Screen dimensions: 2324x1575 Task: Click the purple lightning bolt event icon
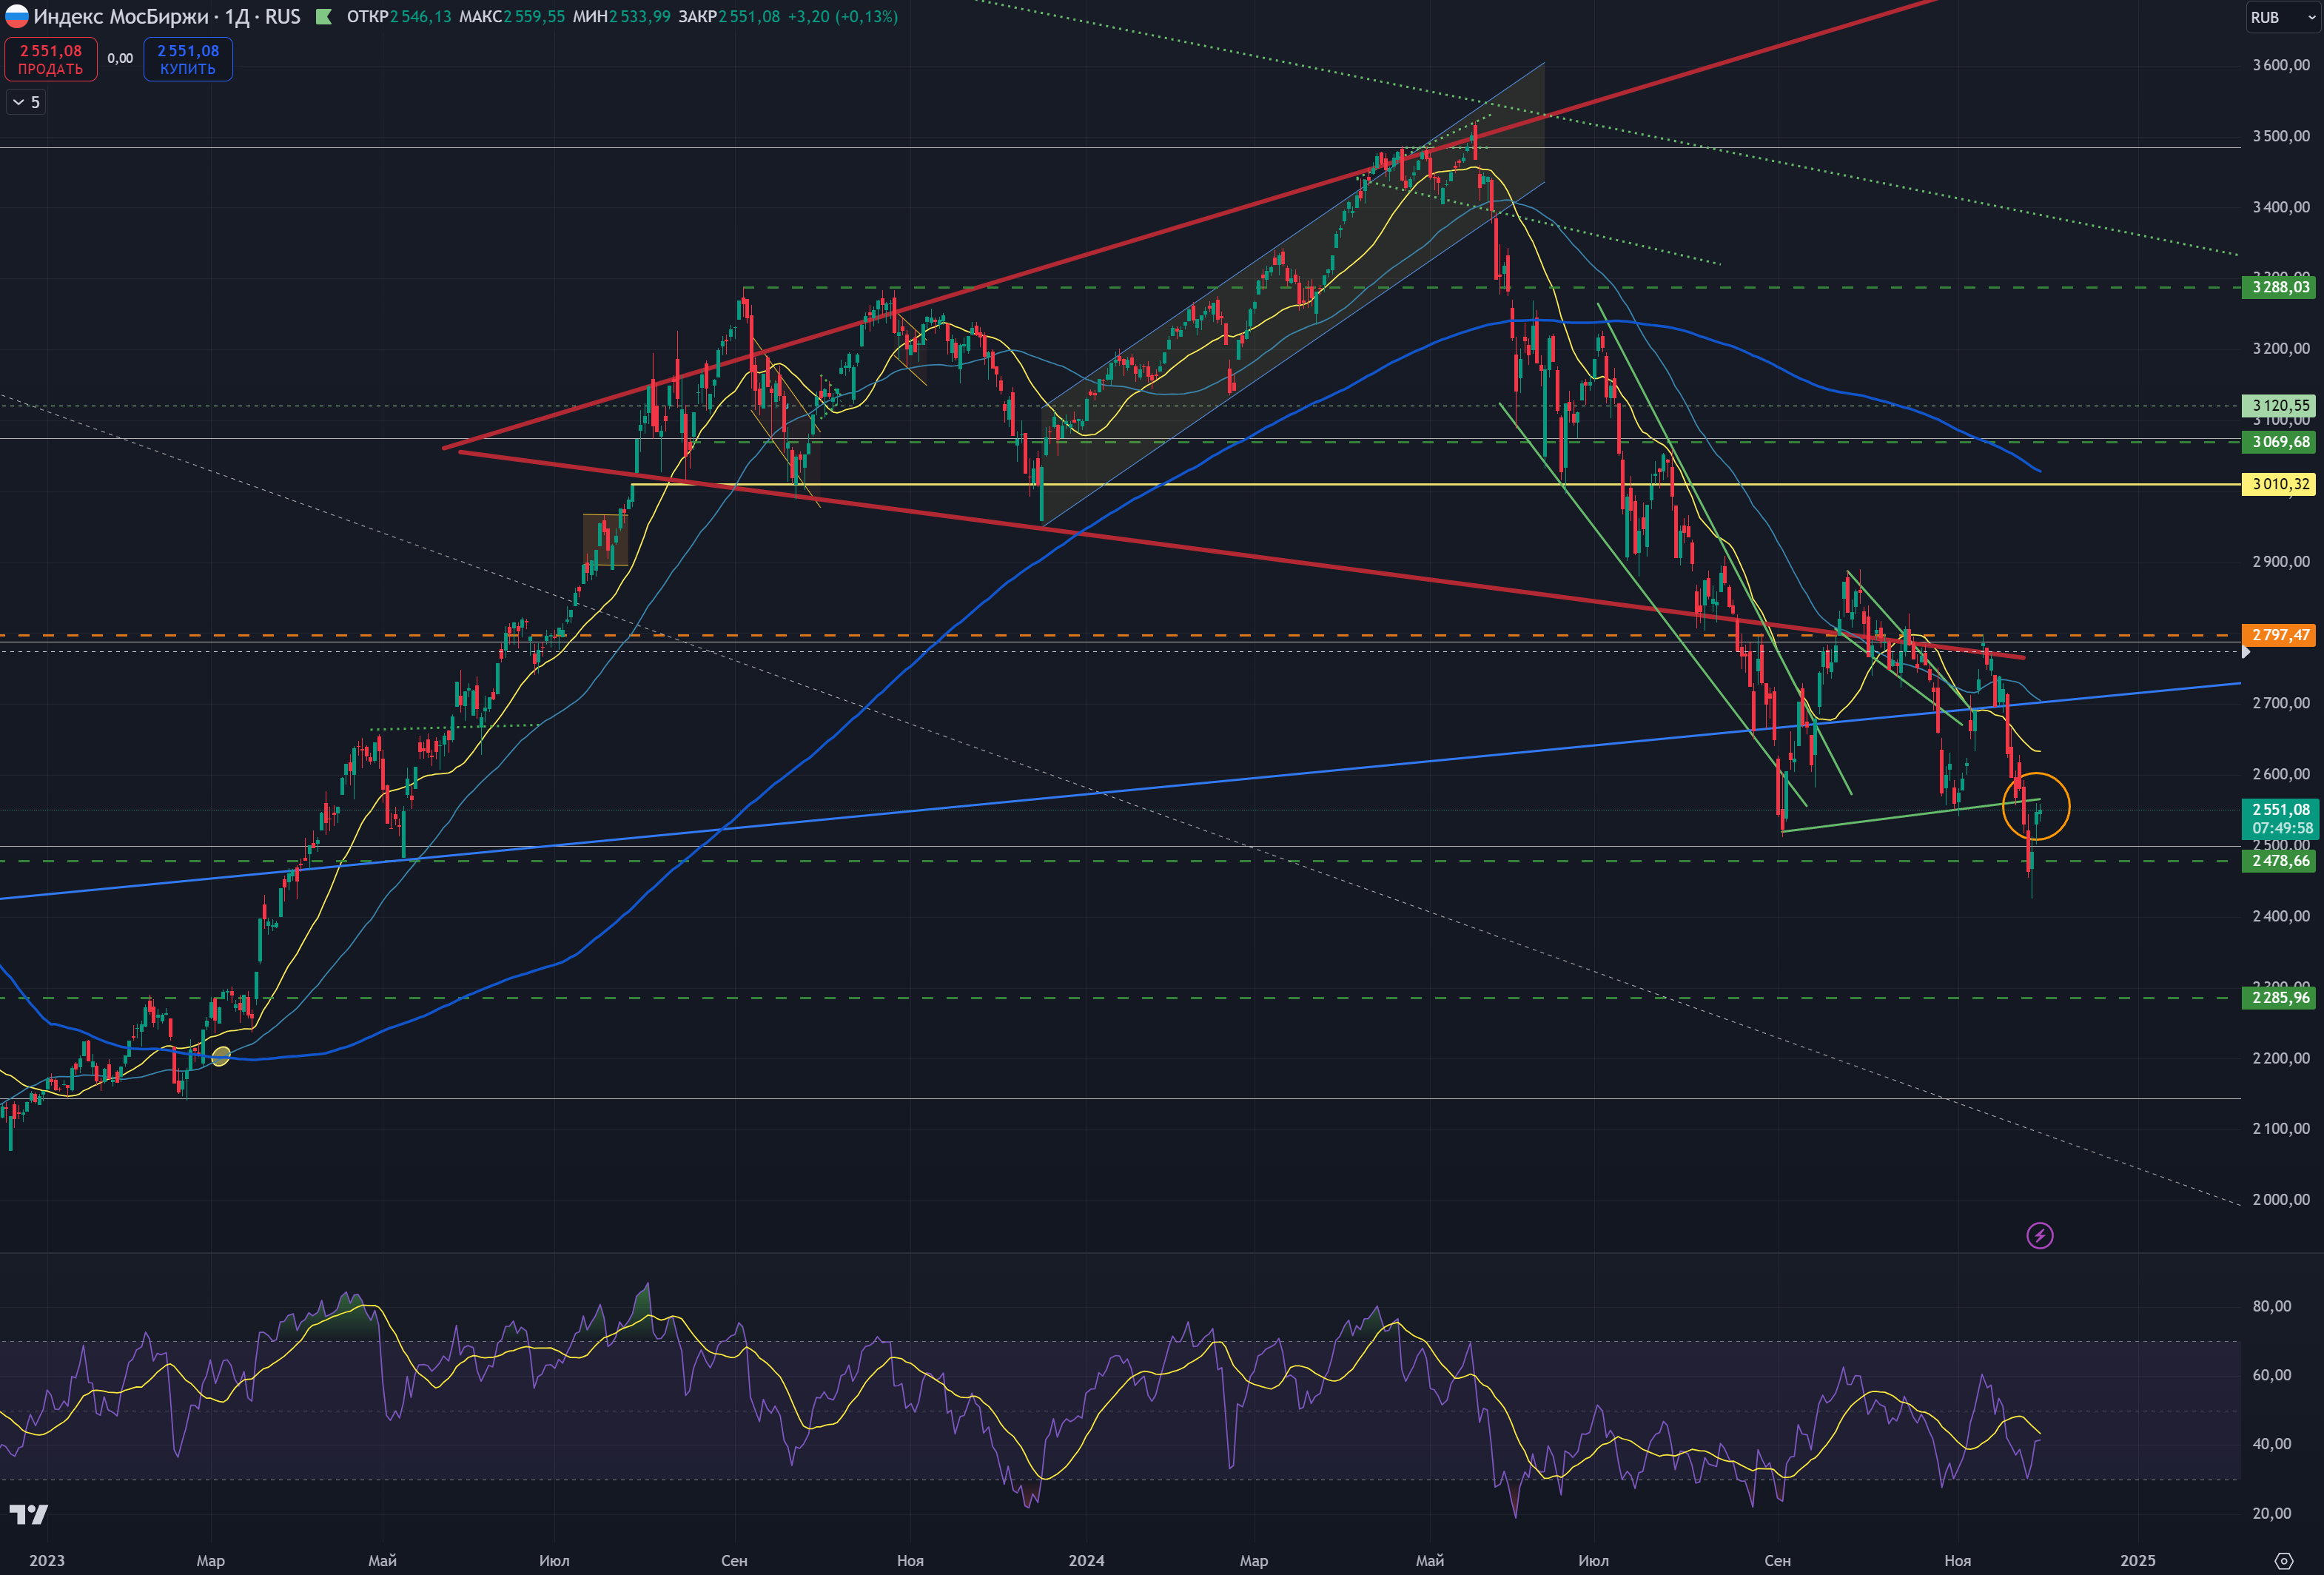point(2040,1236)
